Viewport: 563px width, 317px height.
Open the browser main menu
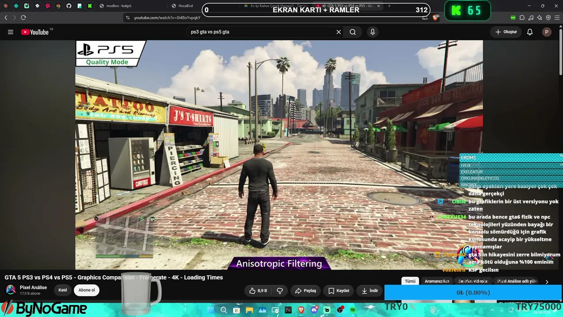(x=557, y=18)
